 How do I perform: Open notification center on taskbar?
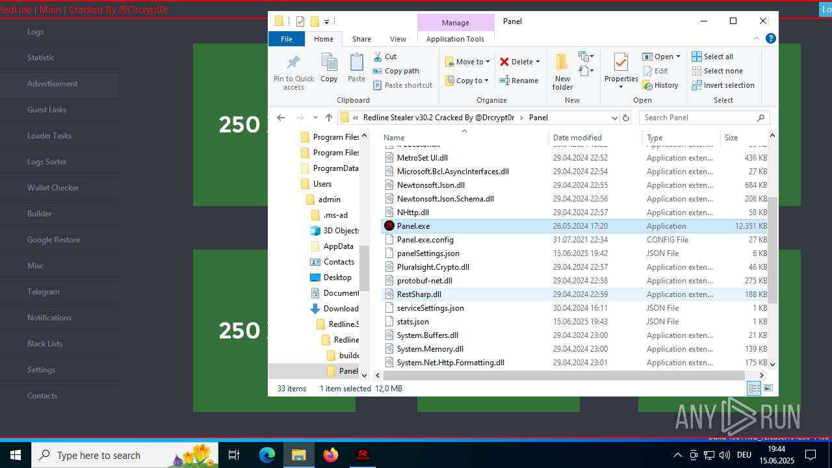811,455
